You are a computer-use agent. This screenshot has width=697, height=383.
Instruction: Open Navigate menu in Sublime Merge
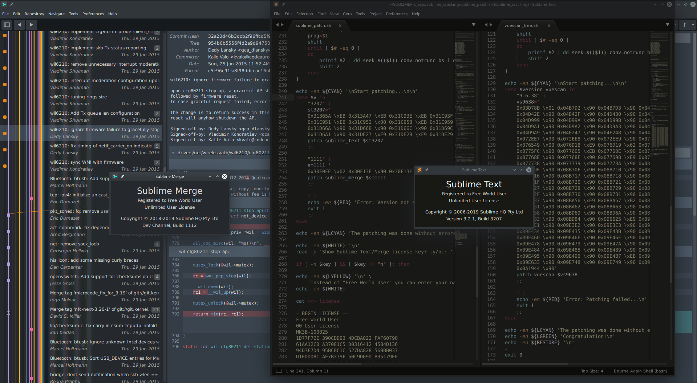click(56, 14)
